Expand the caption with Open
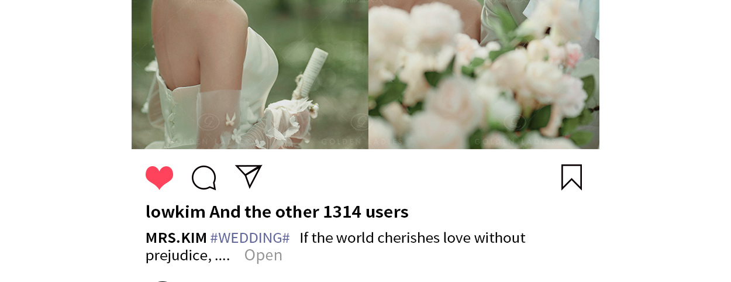 263,255
